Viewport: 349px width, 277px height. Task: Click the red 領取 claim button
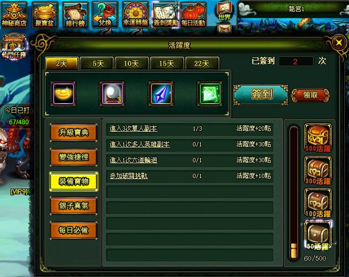click(x=311, y=95)
